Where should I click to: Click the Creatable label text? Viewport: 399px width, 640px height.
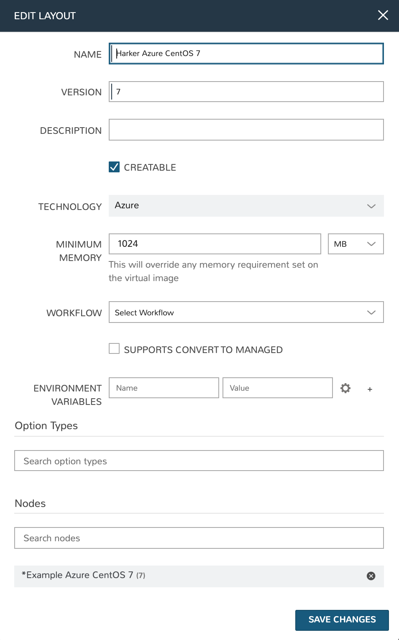click(x=150, y=168)
